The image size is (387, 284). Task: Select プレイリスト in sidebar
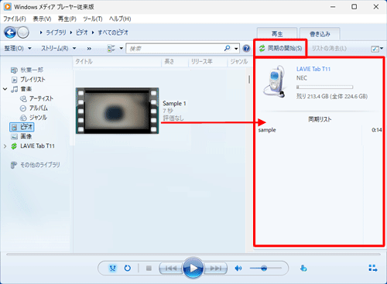point(28,80)
